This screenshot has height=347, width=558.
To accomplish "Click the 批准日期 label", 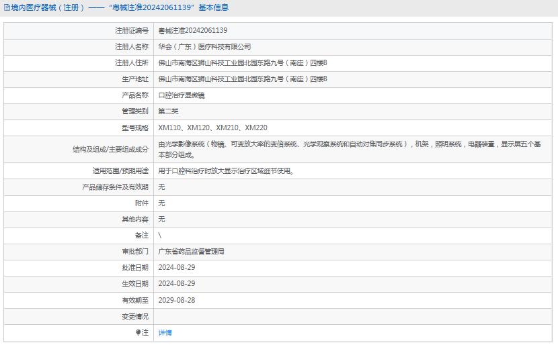I will click(135, 267).
